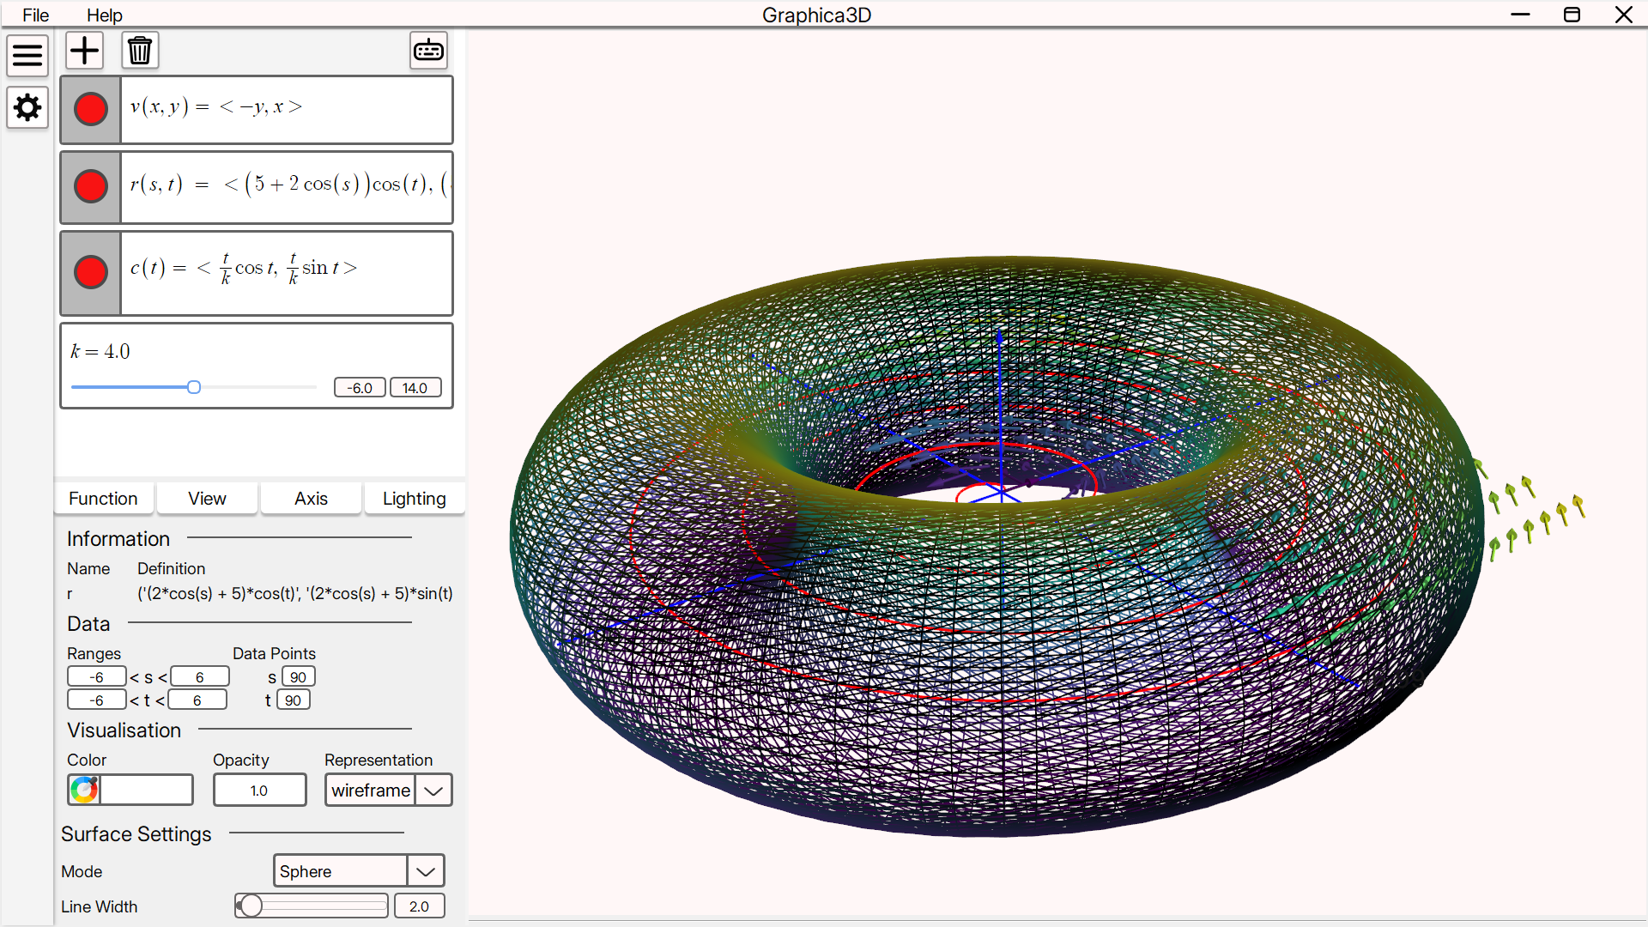Image resolution: width=1648 pixels, height=927 pixels.
Task: Click the t range upper bound field
Action: click(x=197, y=700)
